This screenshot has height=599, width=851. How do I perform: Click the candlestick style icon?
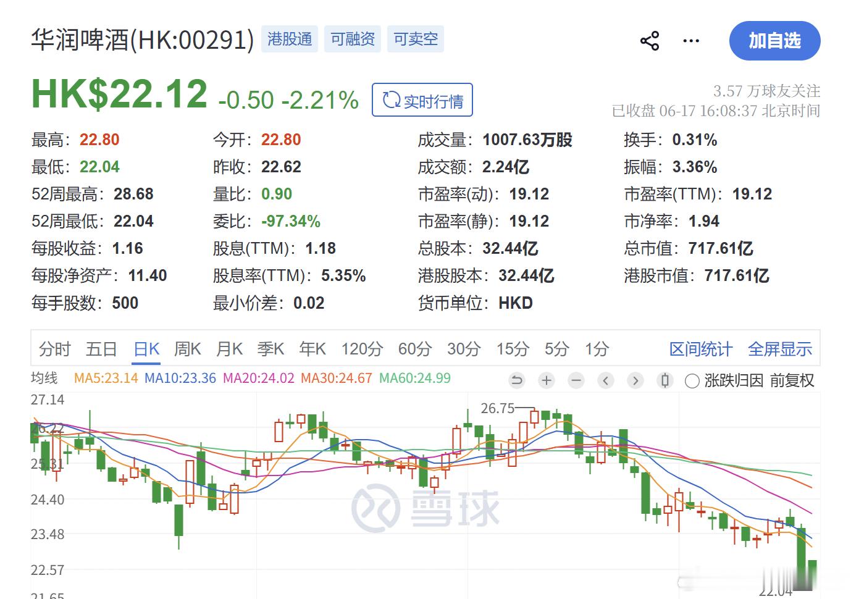coord(665,380)
